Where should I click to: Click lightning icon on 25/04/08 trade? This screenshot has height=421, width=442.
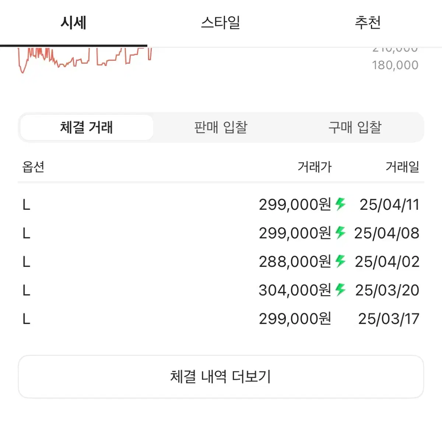coord(340,233)
